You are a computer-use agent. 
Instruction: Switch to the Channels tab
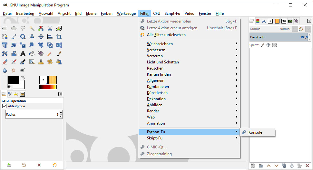tap(258, 21)
